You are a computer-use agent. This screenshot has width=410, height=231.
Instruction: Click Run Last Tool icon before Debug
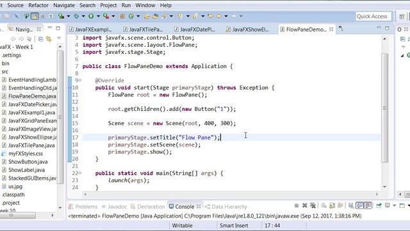61,16
